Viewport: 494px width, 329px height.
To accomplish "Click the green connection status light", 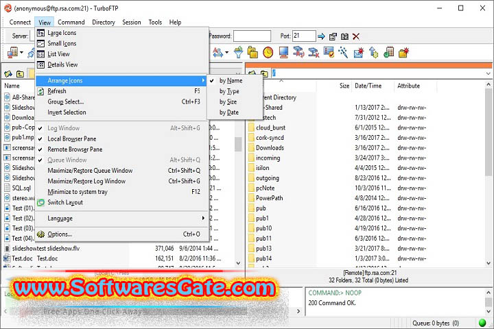I will (x=482, y=323).
